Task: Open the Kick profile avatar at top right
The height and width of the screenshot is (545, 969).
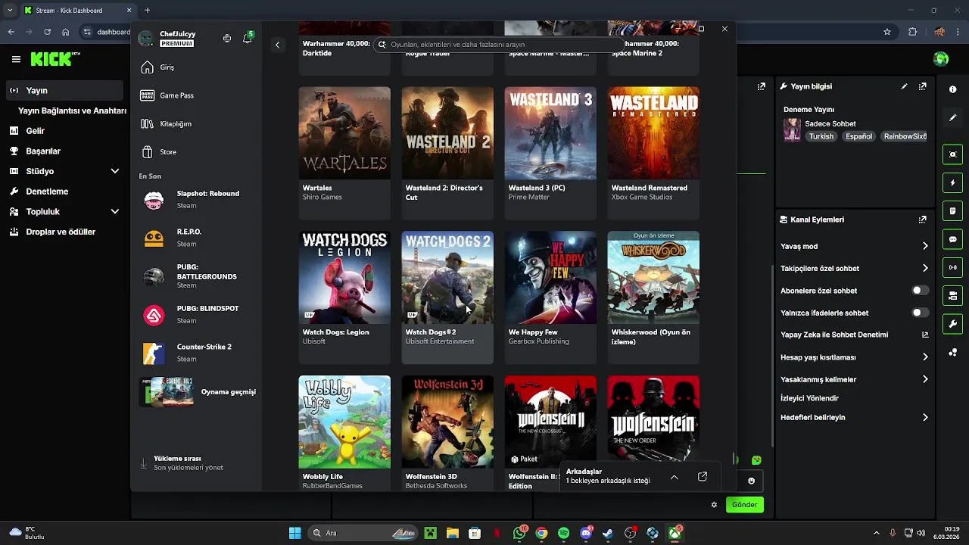Action: pos(941,59)
